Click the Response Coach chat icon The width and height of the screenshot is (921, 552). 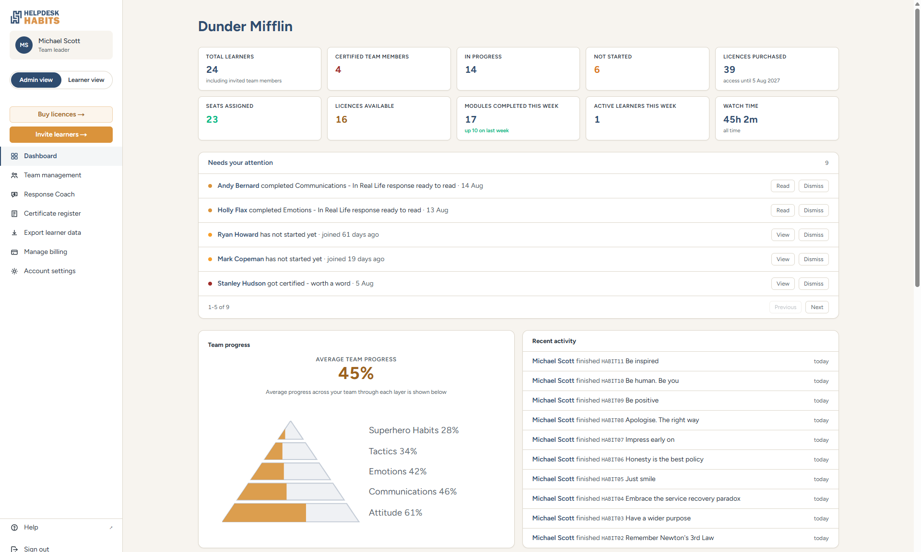pos(14,195)
